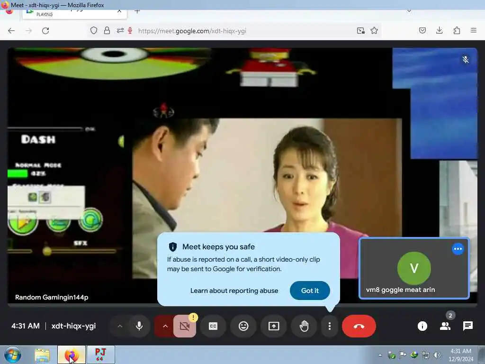The image size is (485, 364).
Task: Open the volume speaker tray icon
Action: tap(437, 355)
